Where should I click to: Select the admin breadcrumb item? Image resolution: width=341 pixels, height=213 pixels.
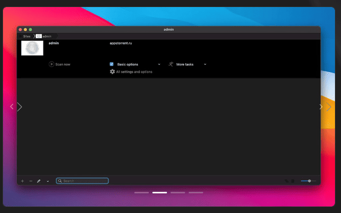tap(44, 36)
